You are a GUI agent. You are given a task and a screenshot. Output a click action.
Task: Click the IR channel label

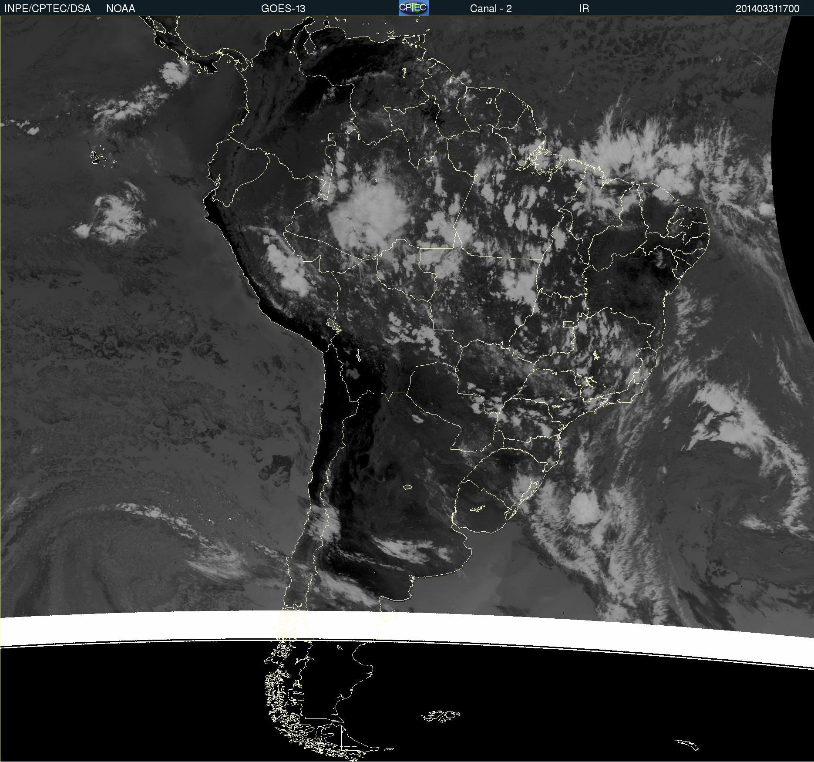point(584,9)
